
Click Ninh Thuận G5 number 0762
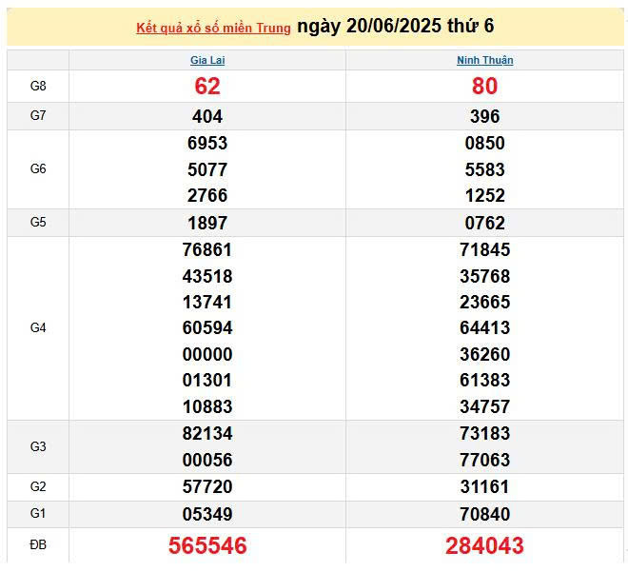tap(484, 223)
